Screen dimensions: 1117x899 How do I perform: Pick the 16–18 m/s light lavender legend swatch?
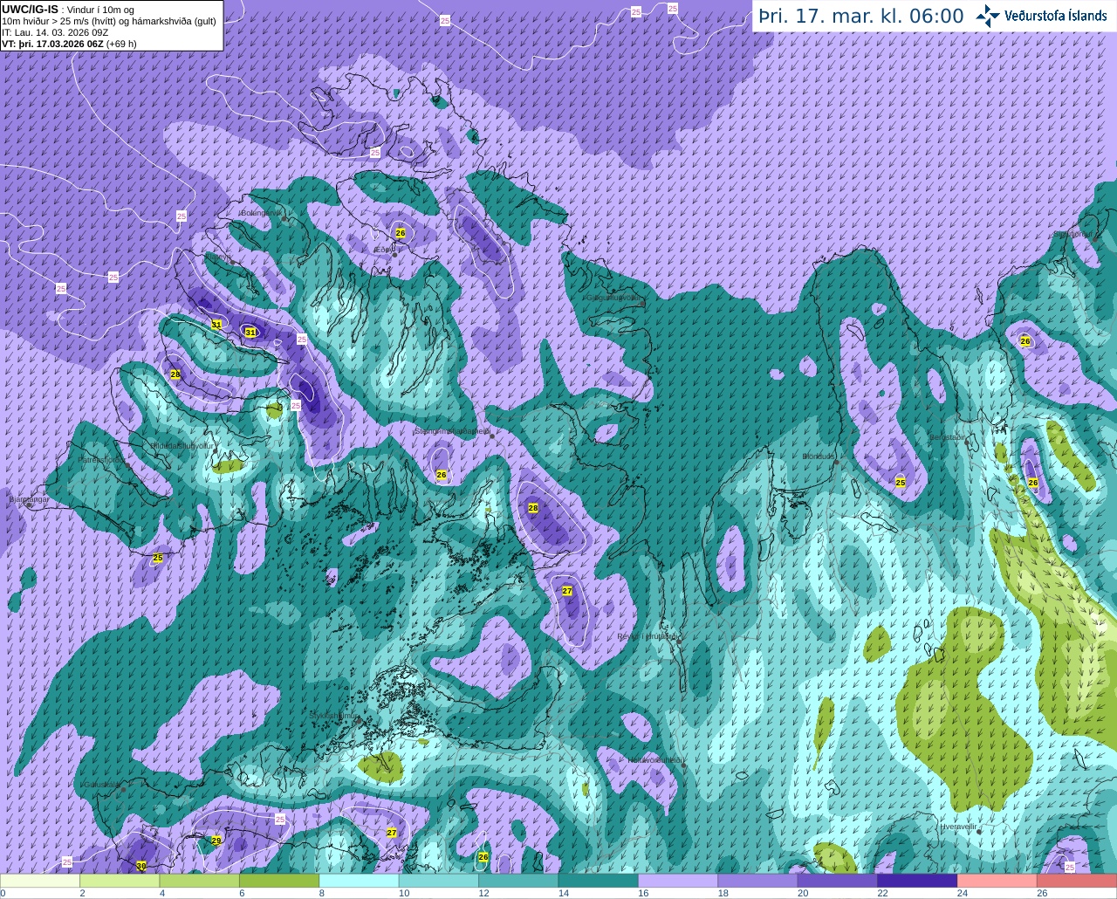click(x=678, y=881)
